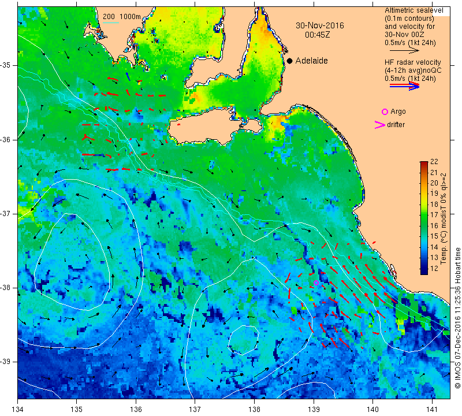Click the color bar value 14
The height and width of the screenshot is (416, 462).
pyautogui.click(x=434, y=247)
